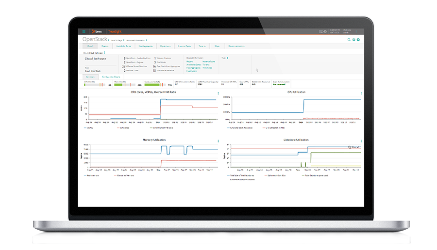This screenshot has height=250, width=437.
Task: Open Datastore Utilization chart options menu
Action: click(361, 141)
